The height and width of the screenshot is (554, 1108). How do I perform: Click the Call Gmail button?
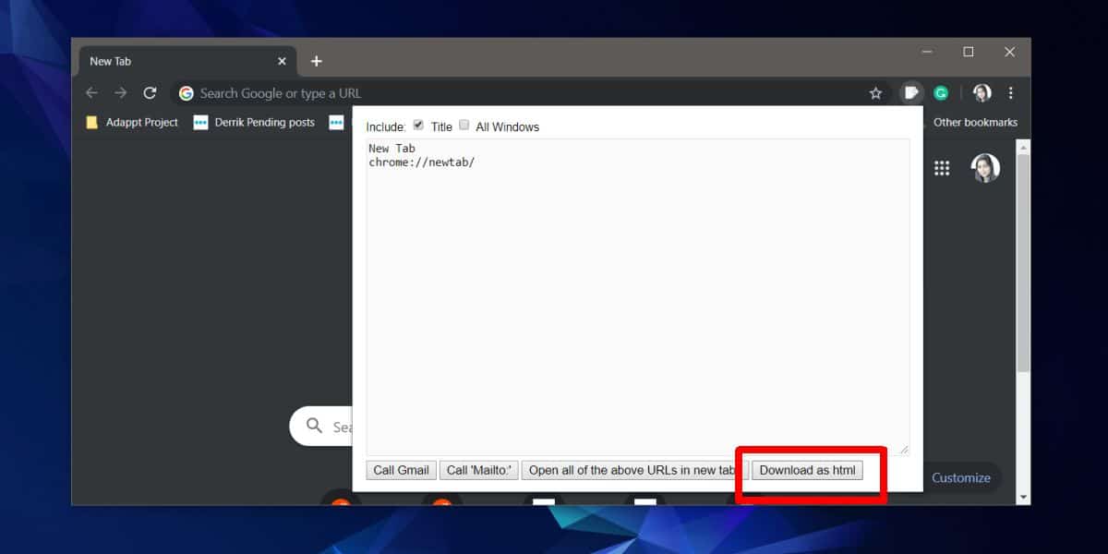[401, 470]
